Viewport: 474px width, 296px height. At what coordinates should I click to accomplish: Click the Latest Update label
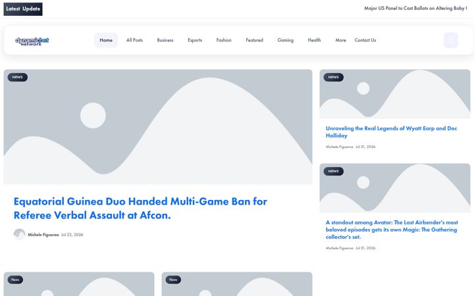coord(23,9)
